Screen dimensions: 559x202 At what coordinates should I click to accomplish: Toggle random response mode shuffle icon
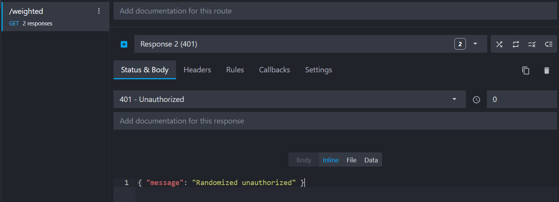[x=499, y=44]
